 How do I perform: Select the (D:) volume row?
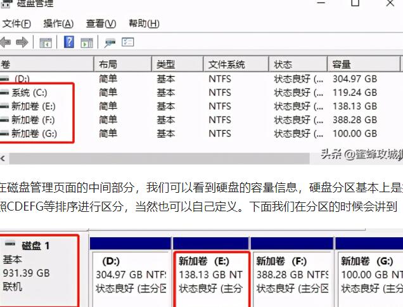(200, 79)
